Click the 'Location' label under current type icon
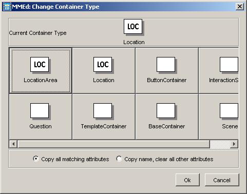Screen dimensions: 247x194 (x=134, y=42)
